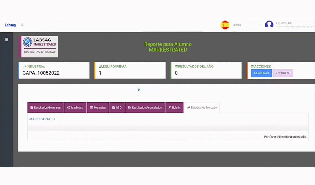Screen dimensions: 315x185
Task: Select the CAPA_10052022 industry value
Action: (41, 73)
